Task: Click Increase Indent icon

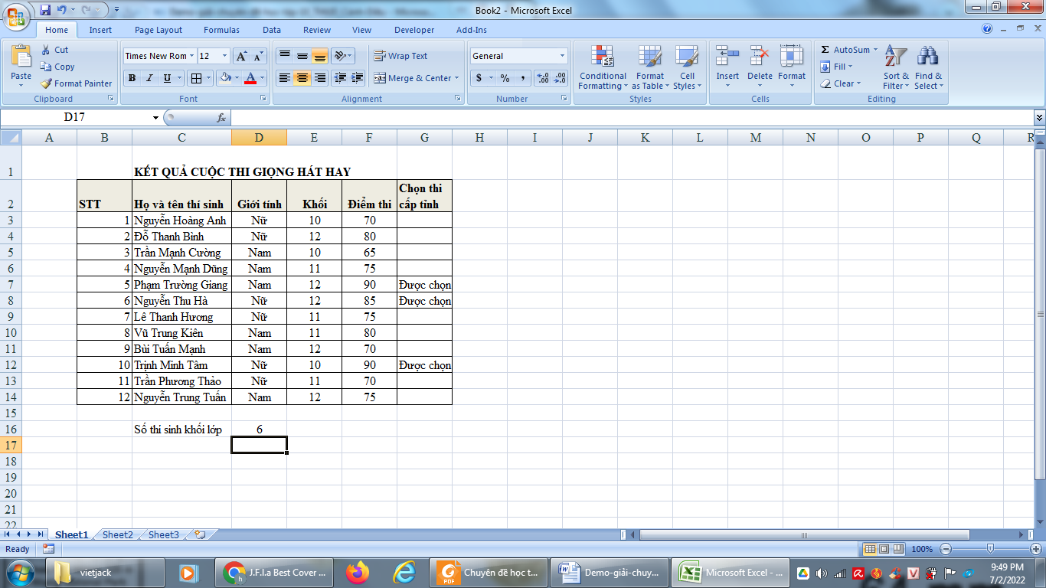Action: point(357,78)
